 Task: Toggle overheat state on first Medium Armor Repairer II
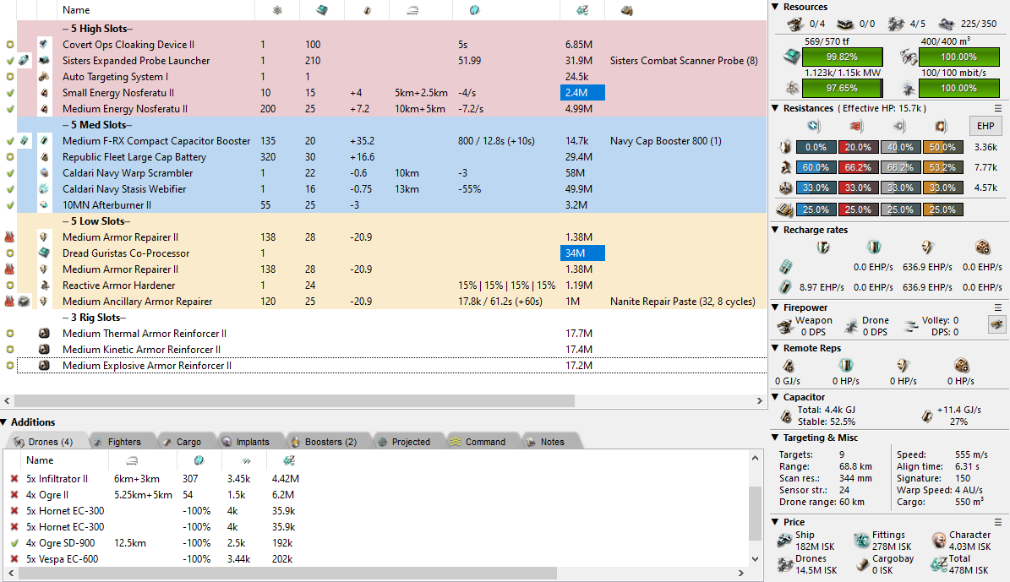[9, 237]
